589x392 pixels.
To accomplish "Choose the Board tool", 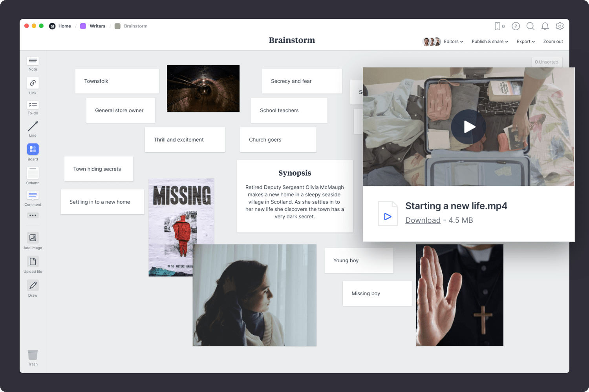I will 33,149.
